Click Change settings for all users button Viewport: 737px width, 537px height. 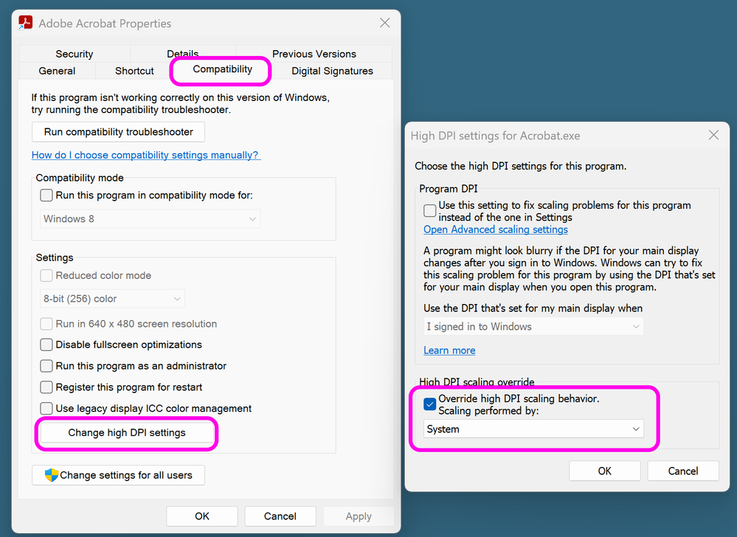click(x=119, y=475)
